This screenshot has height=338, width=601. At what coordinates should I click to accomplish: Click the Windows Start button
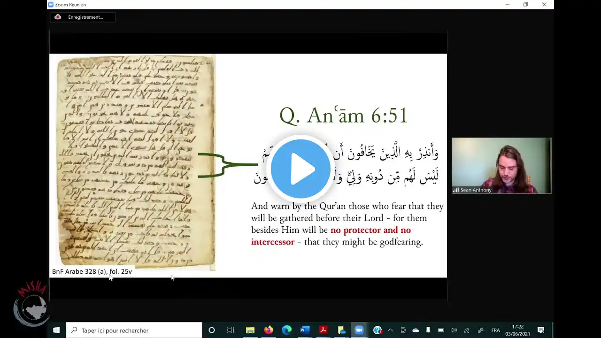(x=56, y=330)
